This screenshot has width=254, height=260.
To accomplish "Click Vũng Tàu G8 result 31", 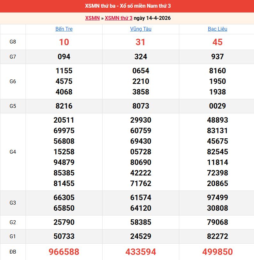I will [x=141, y=42].
